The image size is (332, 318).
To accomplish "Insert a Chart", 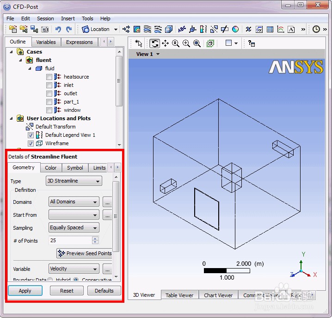I will pyautogui.click(x=280, y=29).
